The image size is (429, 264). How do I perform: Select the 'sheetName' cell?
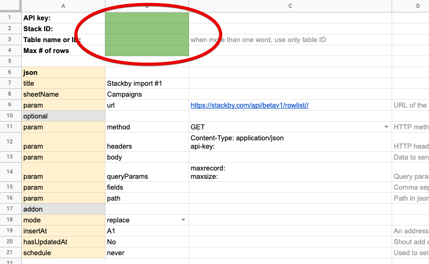[x=63, y=94]
